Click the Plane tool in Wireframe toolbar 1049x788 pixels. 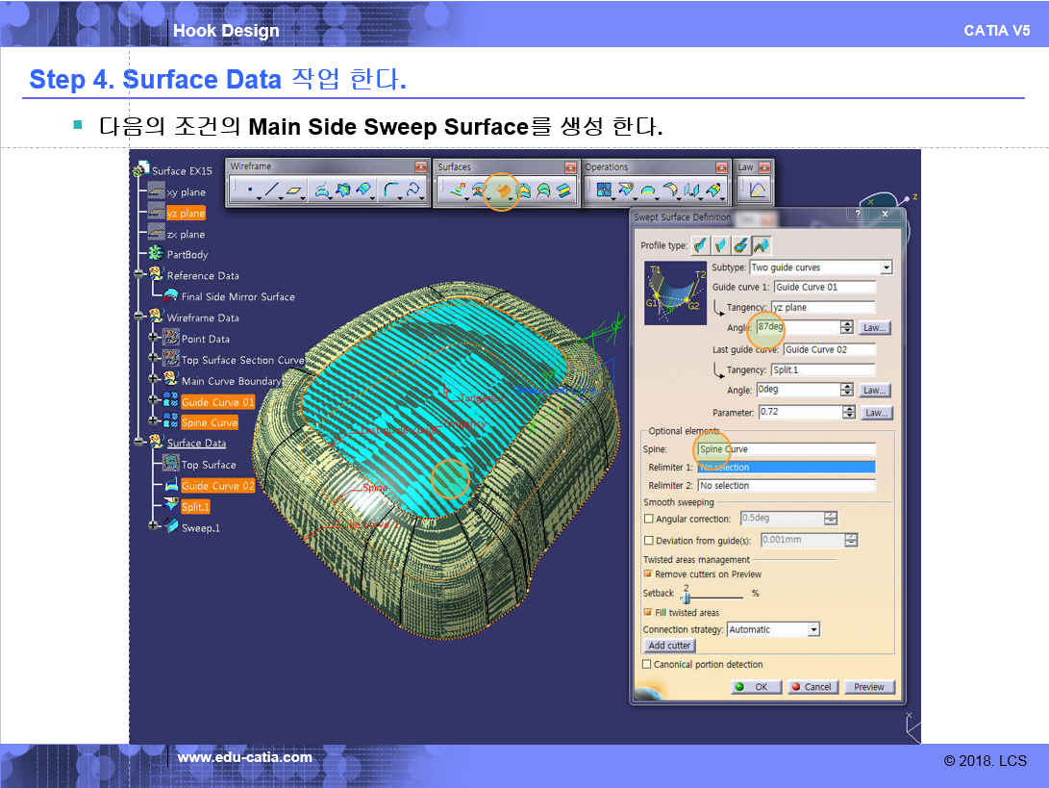pos(294,191)
